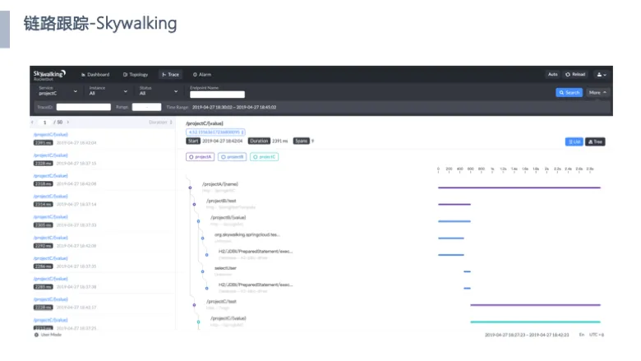The height and width of the screenshot is (361, 641).
Task: Open the Alarm tab
Action: (202, 74)
